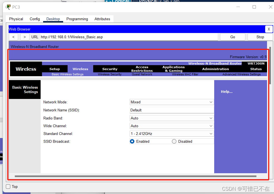Open the router Security menu
This screenshot has height=194, width=274.
click(x=110, y=69)
